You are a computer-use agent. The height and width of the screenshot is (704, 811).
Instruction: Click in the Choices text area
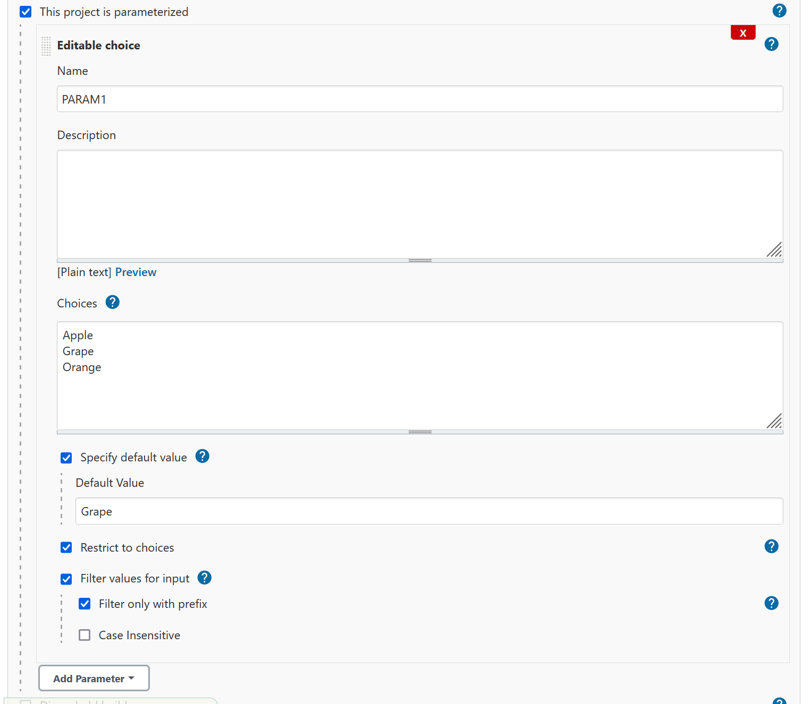pos(420,375)
